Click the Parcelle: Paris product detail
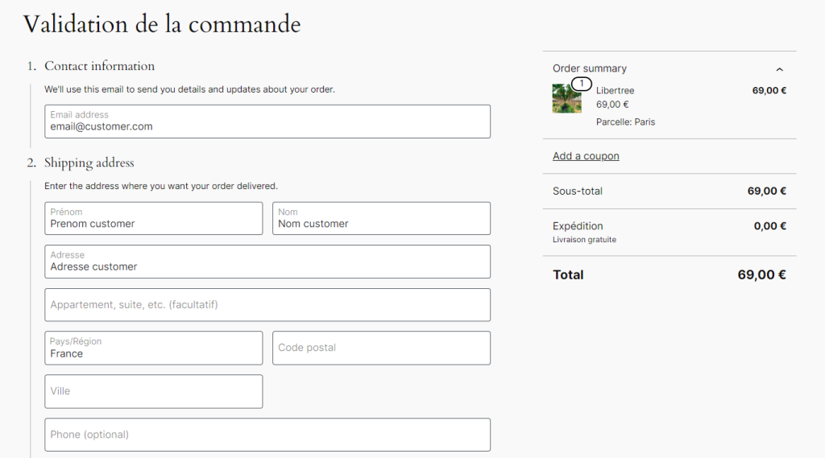Viewport: 825px width, 458px height. pos(625,122)
